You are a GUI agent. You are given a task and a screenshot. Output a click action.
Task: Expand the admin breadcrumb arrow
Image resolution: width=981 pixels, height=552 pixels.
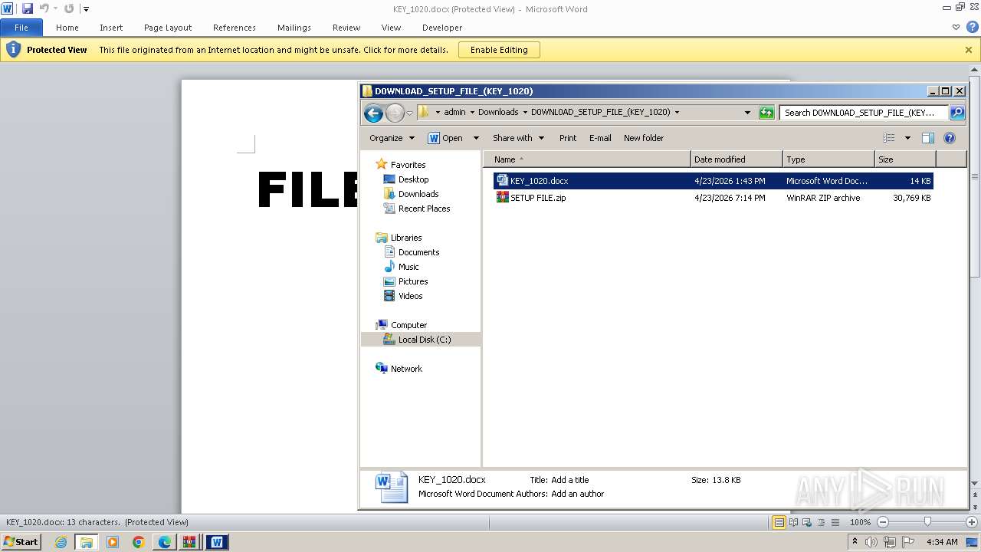[472, 112]
